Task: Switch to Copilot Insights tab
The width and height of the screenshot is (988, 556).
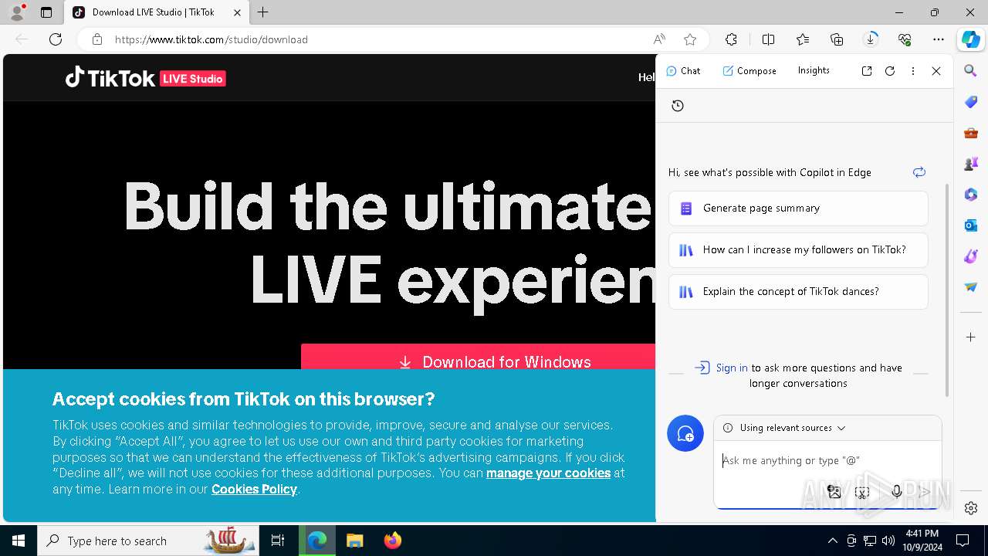Action: pos(814,70)
